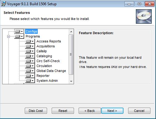Reset feature selections with Reset button
The width and height of the screenshot is (156, 119).
point(63,111)
